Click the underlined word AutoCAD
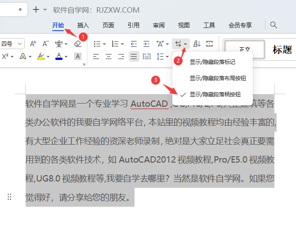This screenshot has height=227, width=296. [149, 104]
